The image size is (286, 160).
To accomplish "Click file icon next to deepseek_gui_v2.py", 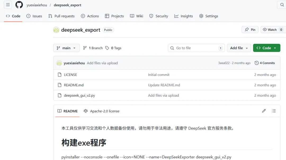I will tap(60, 96).
